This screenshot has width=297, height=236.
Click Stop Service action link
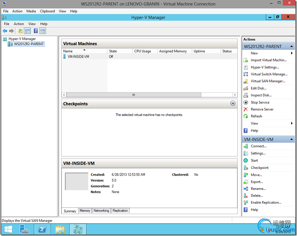260,103
